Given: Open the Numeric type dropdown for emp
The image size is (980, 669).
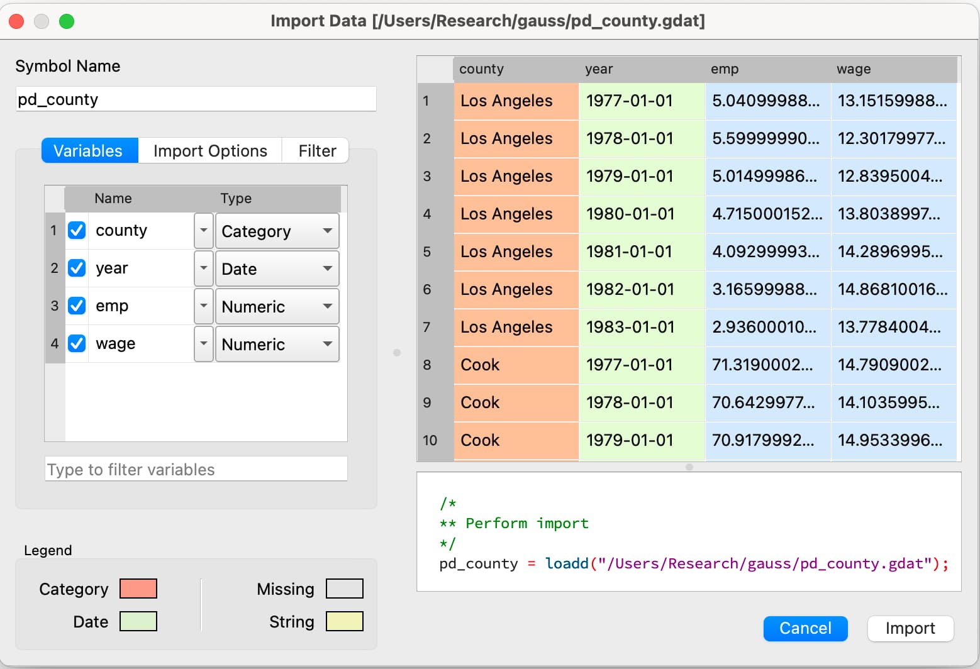Looking at the screenshot, I should 277,306.
